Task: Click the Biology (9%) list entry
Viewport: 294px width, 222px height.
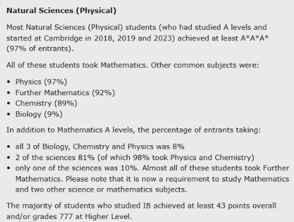Action: point(39,114)
